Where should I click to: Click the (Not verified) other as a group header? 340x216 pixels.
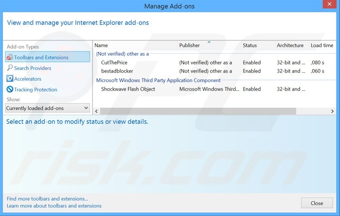122,54
